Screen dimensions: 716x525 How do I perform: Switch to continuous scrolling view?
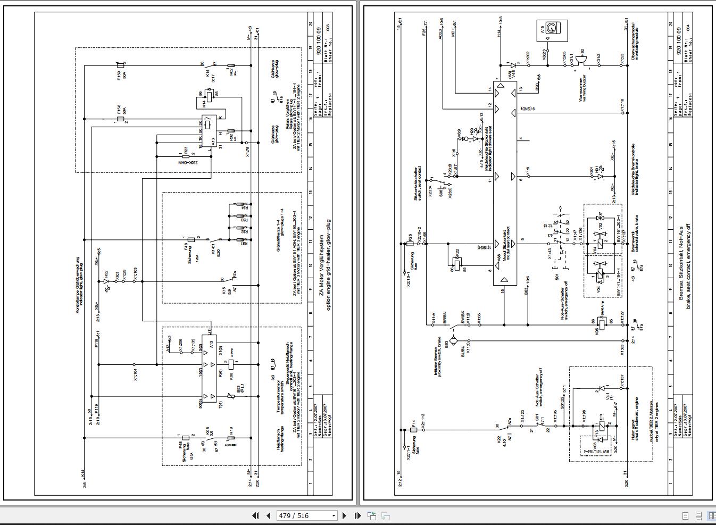(698, 515)
